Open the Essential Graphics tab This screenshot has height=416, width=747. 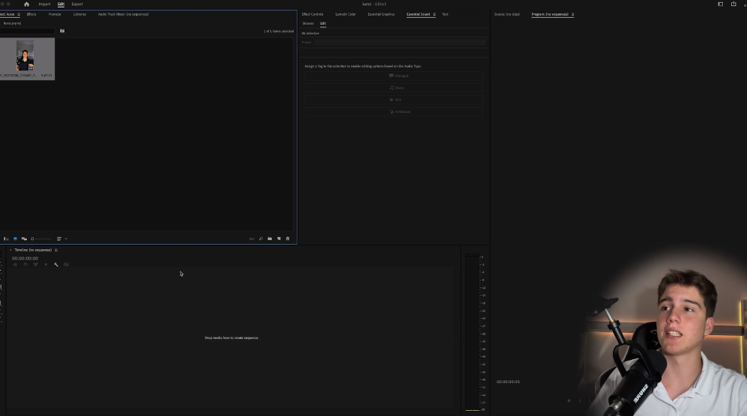point(381,14)
